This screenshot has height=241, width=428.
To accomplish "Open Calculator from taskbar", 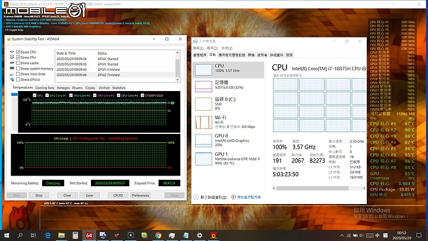I will point(75,235).
